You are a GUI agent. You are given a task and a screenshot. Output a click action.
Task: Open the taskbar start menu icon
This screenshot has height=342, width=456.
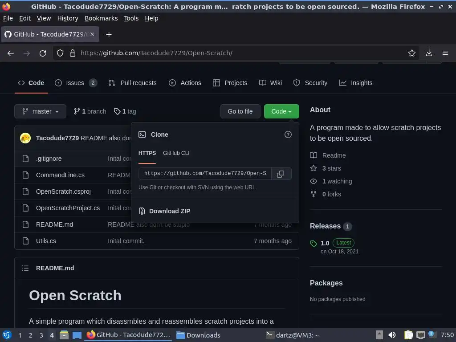[x=7, y=335]
